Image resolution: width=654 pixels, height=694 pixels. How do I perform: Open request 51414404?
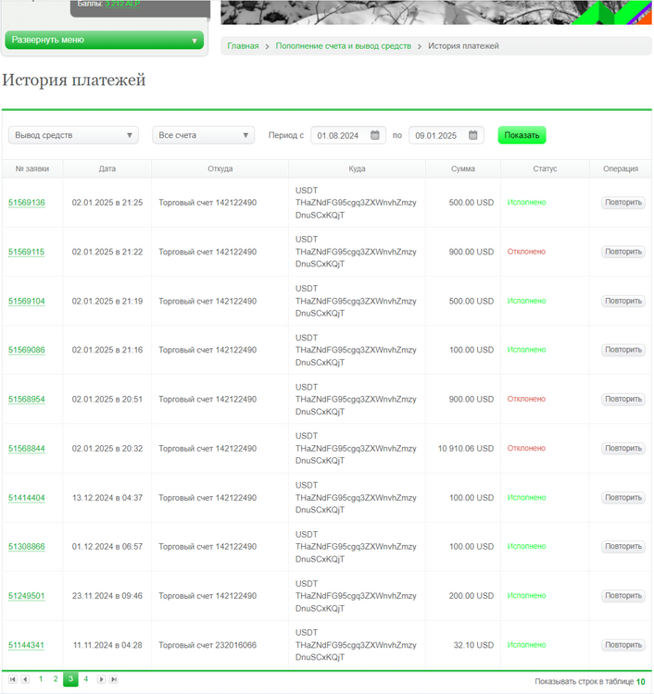tap(27, 498)
